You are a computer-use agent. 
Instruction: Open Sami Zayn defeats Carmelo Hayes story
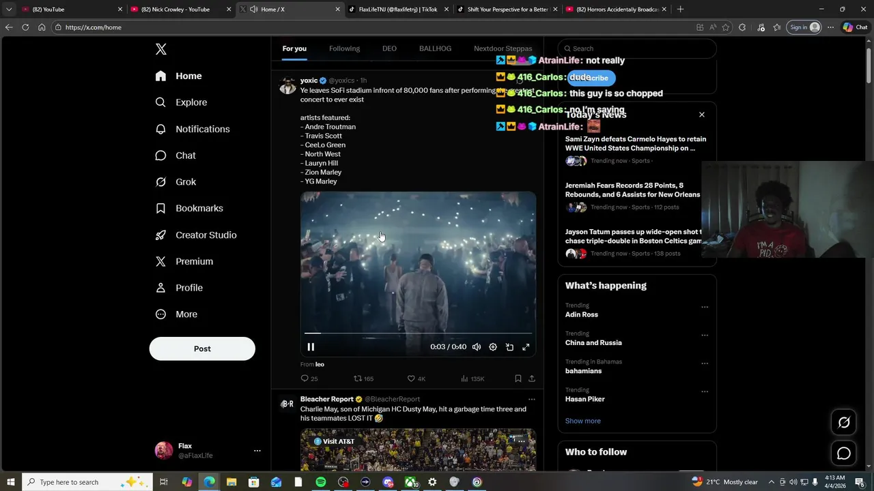coord(636,143)
